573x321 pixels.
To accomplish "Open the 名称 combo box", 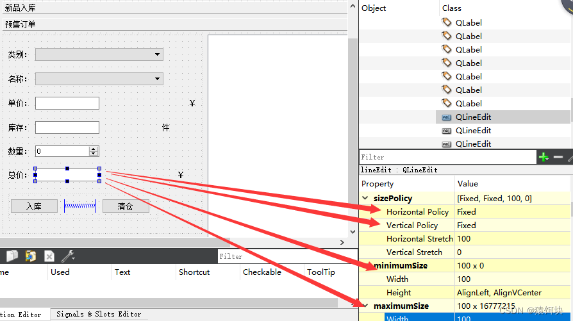I will click(x=99, y=79).
